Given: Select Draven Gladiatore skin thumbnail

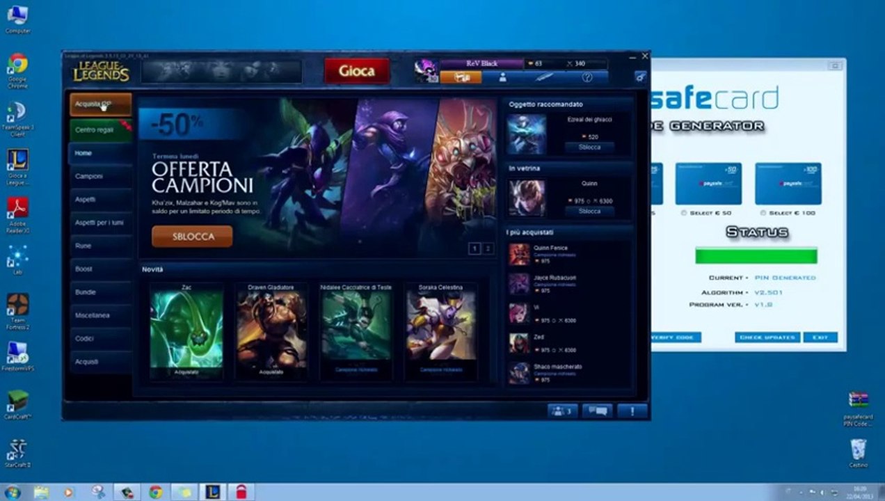Looking at the screenshot, I should pyautogui.click(x=271, y=330).
